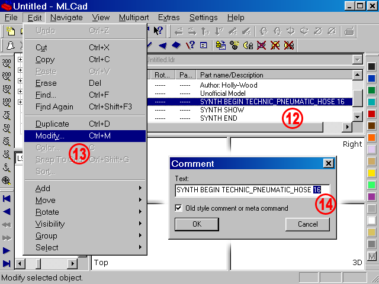Image resolution: width=379 pixels, height=284 pixels.
Task: Open the Untitled.ldr model dropdown
Action: (358, 60)
